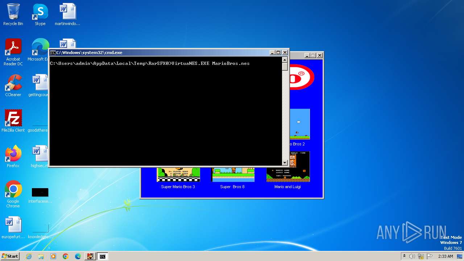Launch Skype from the desktop
The width and height of the screenshot is (464, 261).
tap(40, 14)
